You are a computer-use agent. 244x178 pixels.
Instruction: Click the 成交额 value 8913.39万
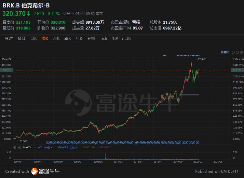click(95, 22)
